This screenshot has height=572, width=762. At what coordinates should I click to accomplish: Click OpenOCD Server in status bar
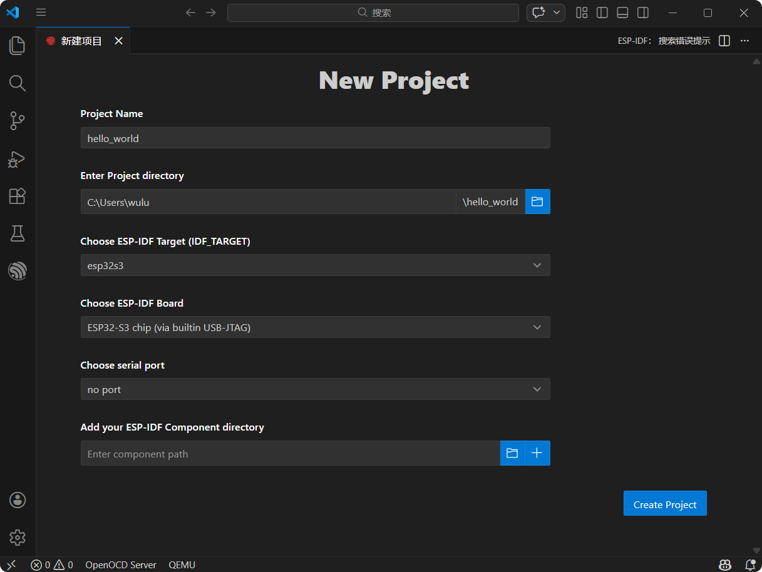pyautogui.click(x=121, y=564)
